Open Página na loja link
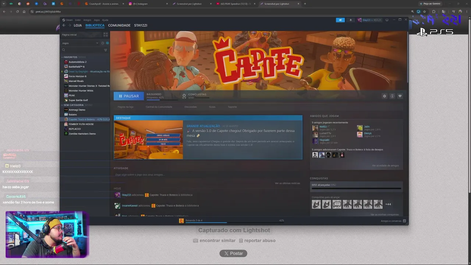471x265 pixels. tap(125, 107)
